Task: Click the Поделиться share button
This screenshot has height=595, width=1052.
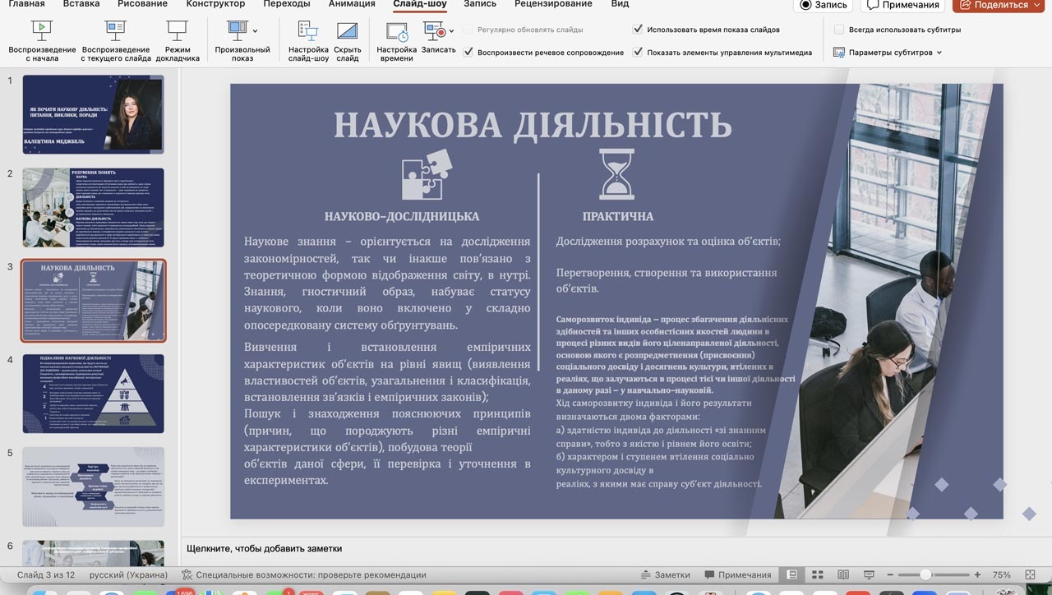Action: click(x=996, y=5)
